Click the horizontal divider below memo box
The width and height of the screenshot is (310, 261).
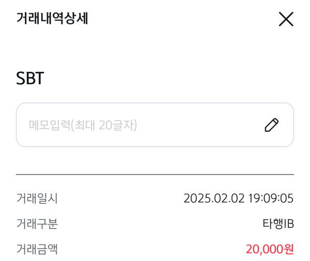pyautogui.click(x=155, y=175)
